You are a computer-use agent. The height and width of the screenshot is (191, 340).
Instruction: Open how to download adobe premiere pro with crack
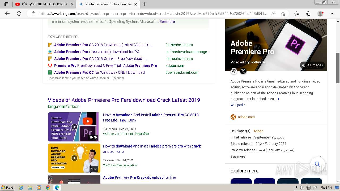(x=152, y=149)
